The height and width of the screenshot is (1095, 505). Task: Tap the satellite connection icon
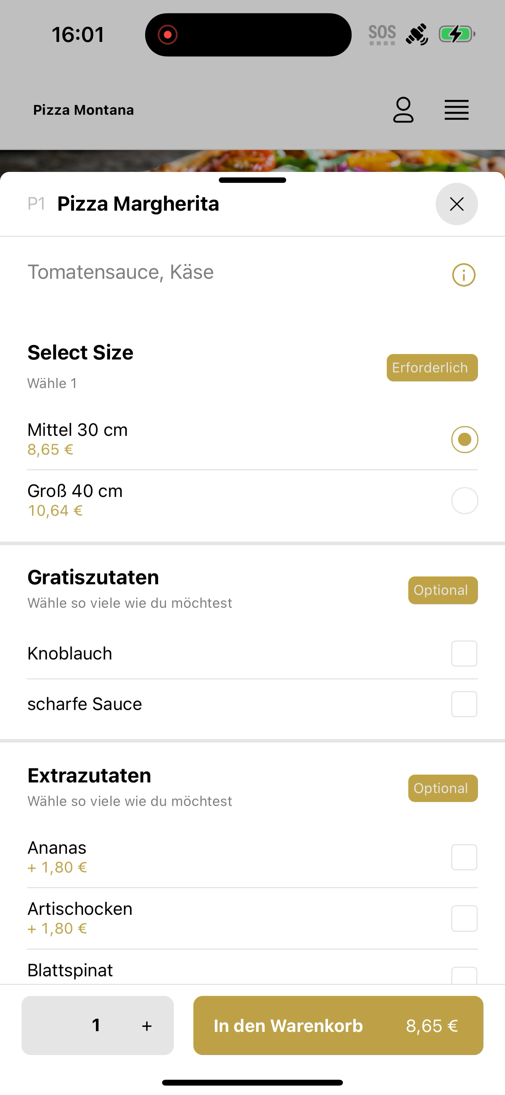click(417, 34)
